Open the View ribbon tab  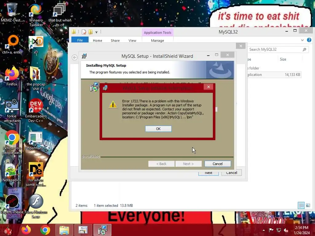(132, 40)
